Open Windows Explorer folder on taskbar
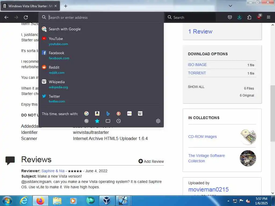275x206 pixels. [x=57, y=201]
